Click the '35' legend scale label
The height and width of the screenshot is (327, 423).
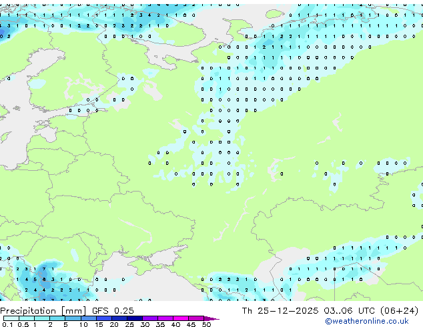160,324
